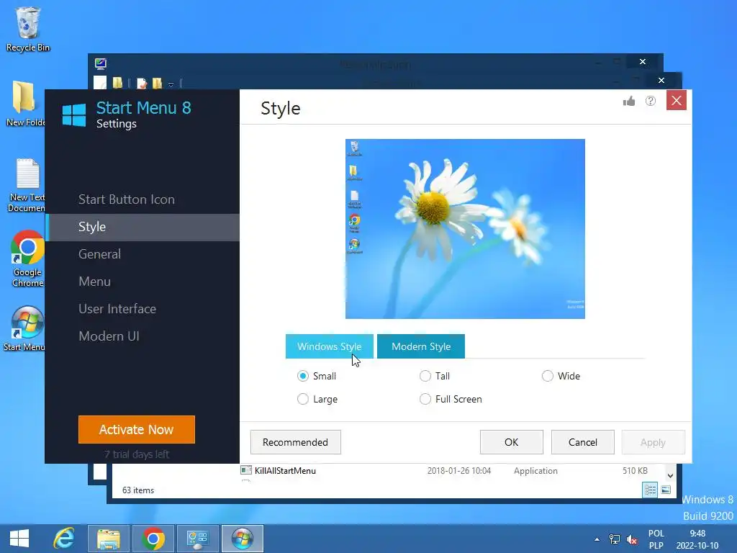This screenshot has width=737, height=553.
Task: Confirm with the OK button
Action: pyautogui.click(x=512, y=443)
